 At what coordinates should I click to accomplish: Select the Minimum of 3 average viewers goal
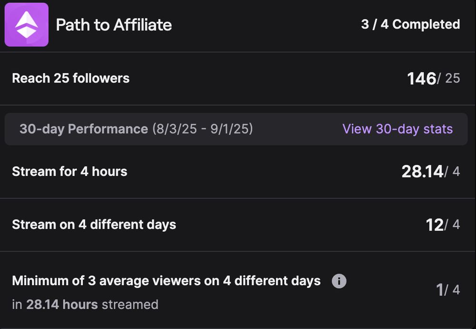(166, 281)
